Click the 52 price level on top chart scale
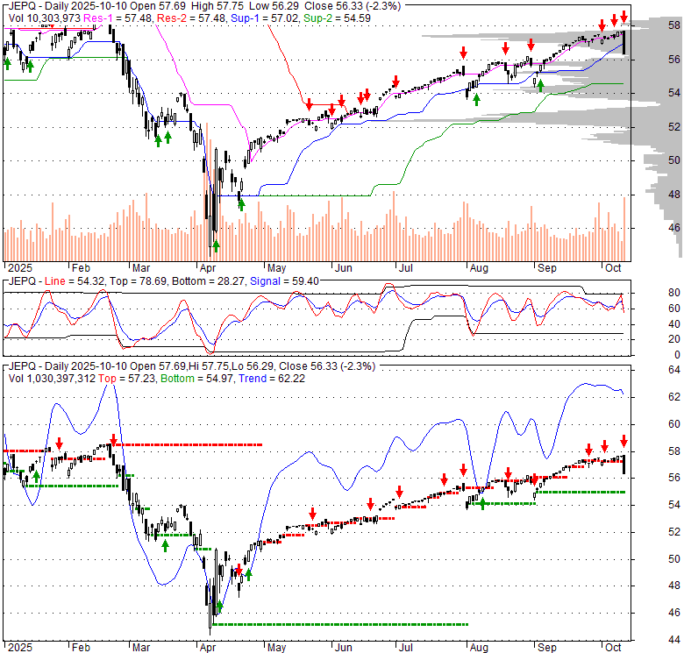The width and height of the screenshot is (684, 653). click(674, 126)
